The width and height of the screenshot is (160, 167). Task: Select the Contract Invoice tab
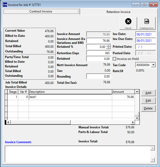coord(41,11)
